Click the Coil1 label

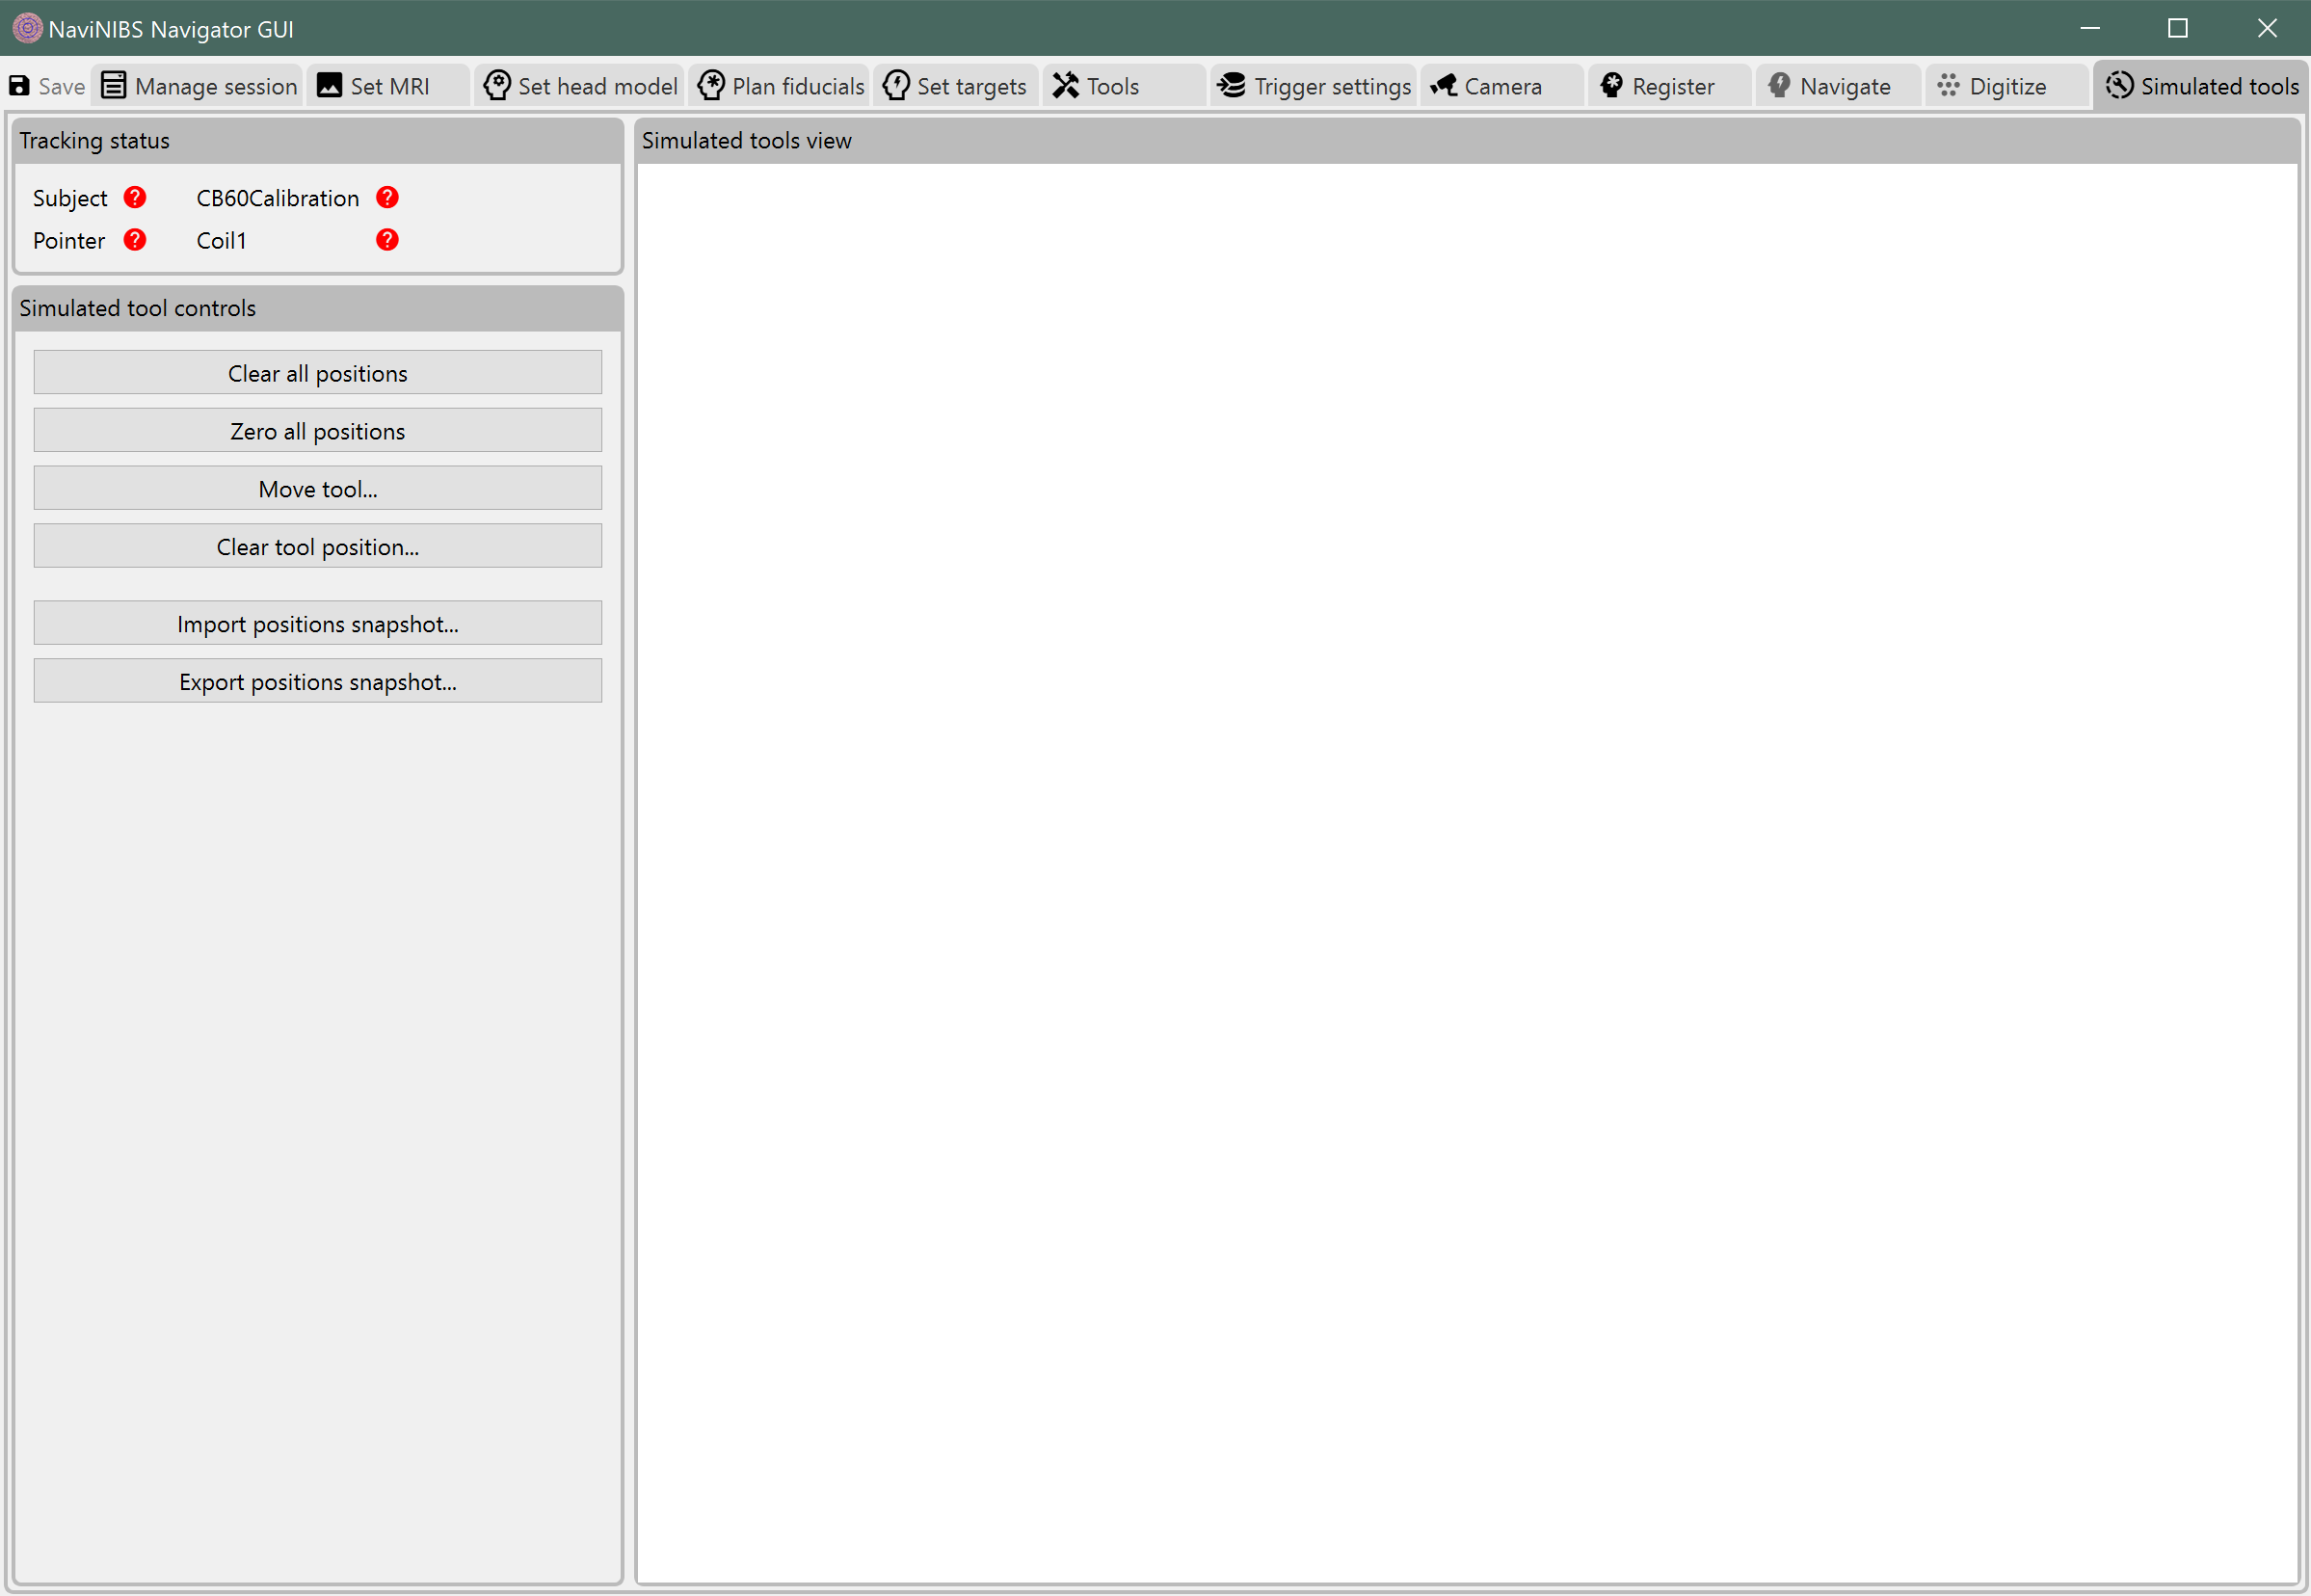tap(221, 241)
